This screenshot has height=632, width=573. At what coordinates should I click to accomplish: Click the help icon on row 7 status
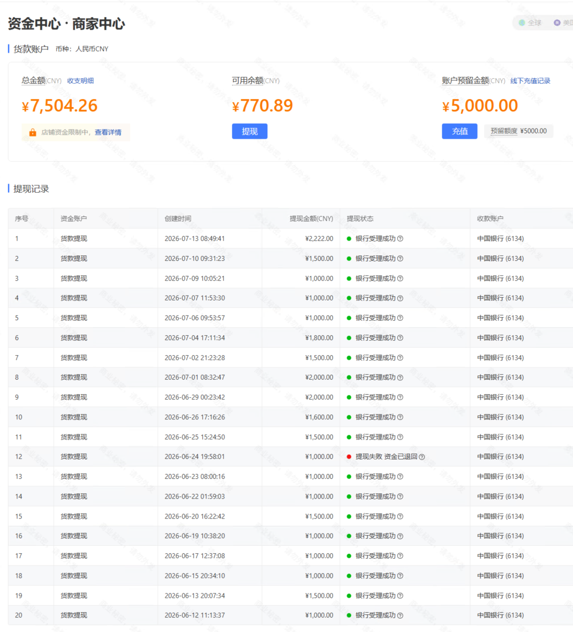tap(400, 358)
